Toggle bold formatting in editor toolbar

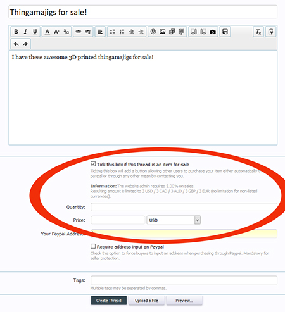click(x=16, y=32)
